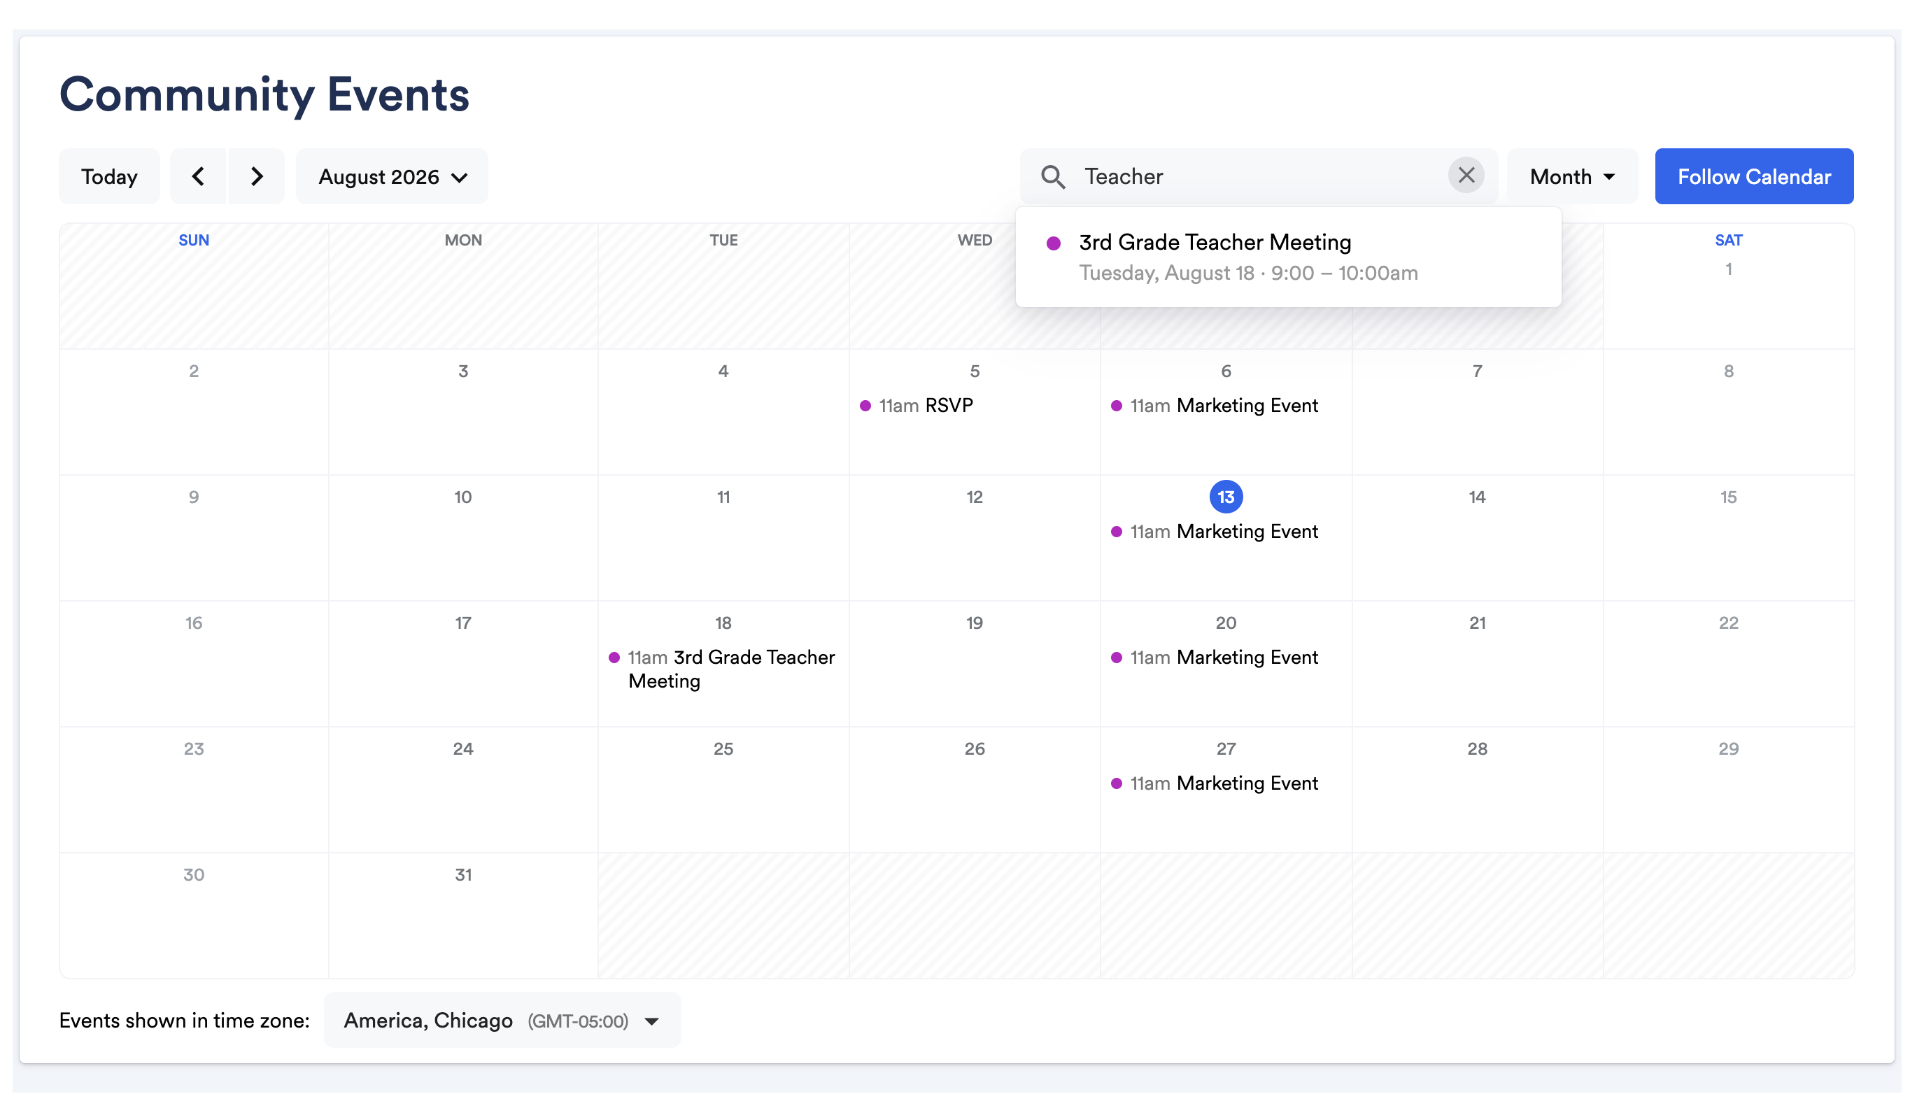Open Marketing Event on August 6
The height and width of the screenshot is (1115, 1917).
tap(1215, 406)
